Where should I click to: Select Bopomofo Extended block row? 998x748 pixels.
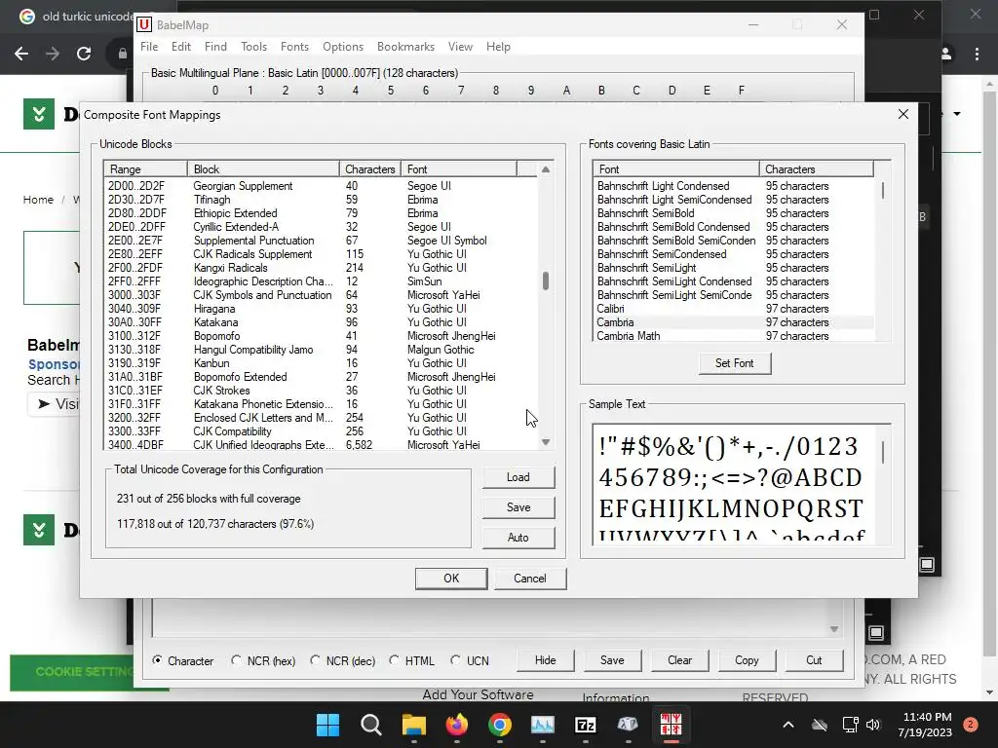(x=321, y=377)
